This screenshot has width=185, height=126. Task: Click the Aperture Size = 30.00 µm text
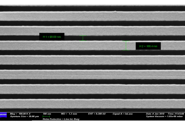pos(24,116)
